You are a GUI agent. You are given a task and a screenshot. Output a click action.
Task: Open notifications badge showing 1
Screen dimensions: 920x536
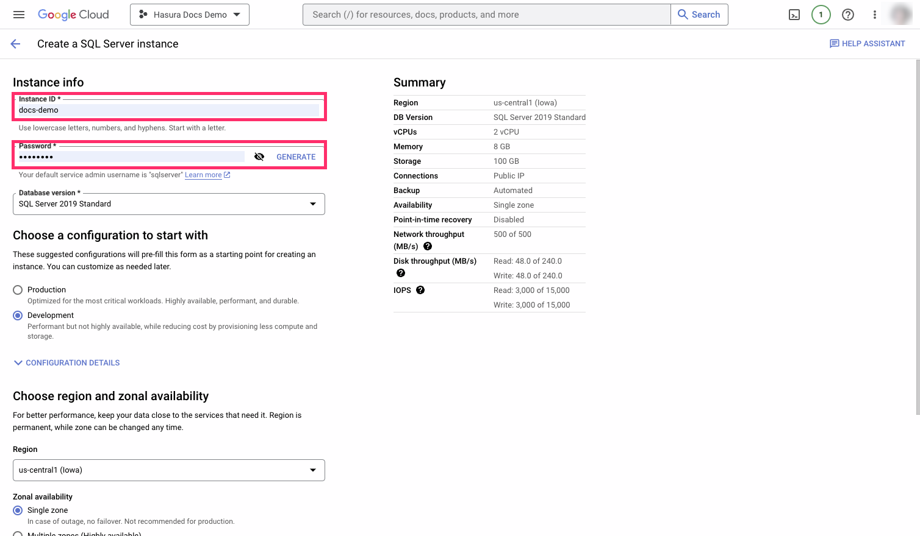point(821,15)
